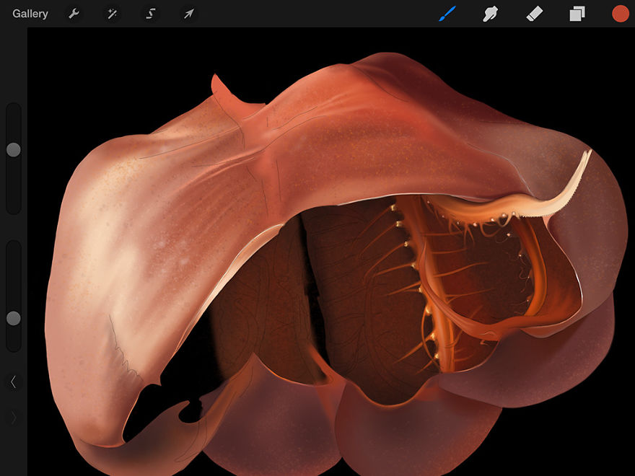
Task: Return to the Gallery
Action: pos(29,13)
